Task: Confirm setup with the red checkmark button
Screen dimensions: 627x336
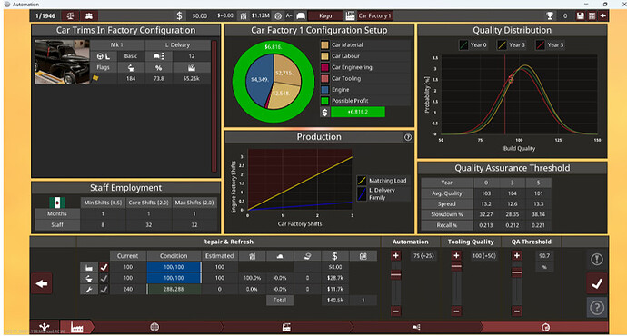Action: [x=597, y=283]
